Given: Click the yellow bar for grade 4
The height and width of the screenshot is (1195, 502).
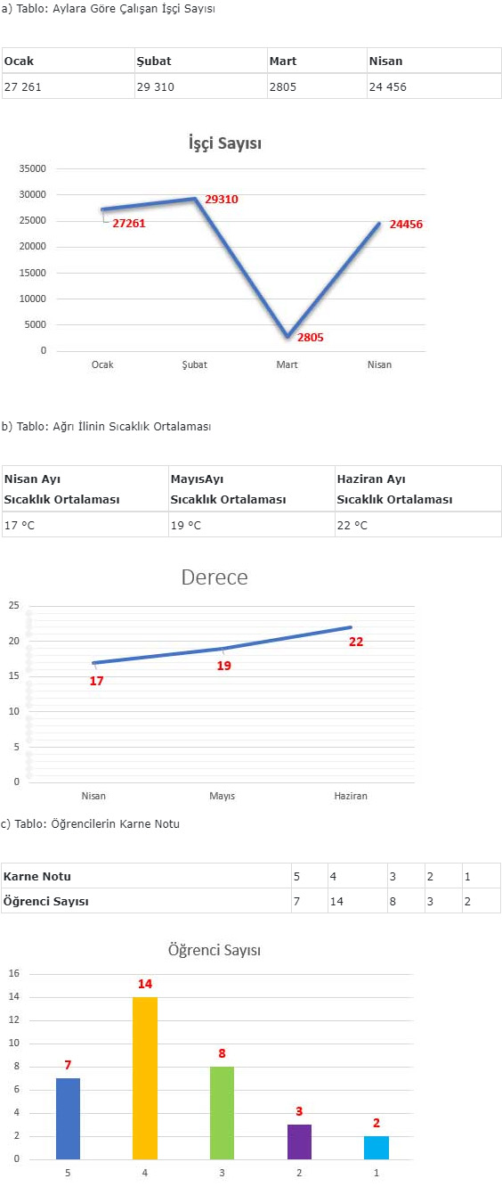Looking at the screenshot, I should (145, 1078).
